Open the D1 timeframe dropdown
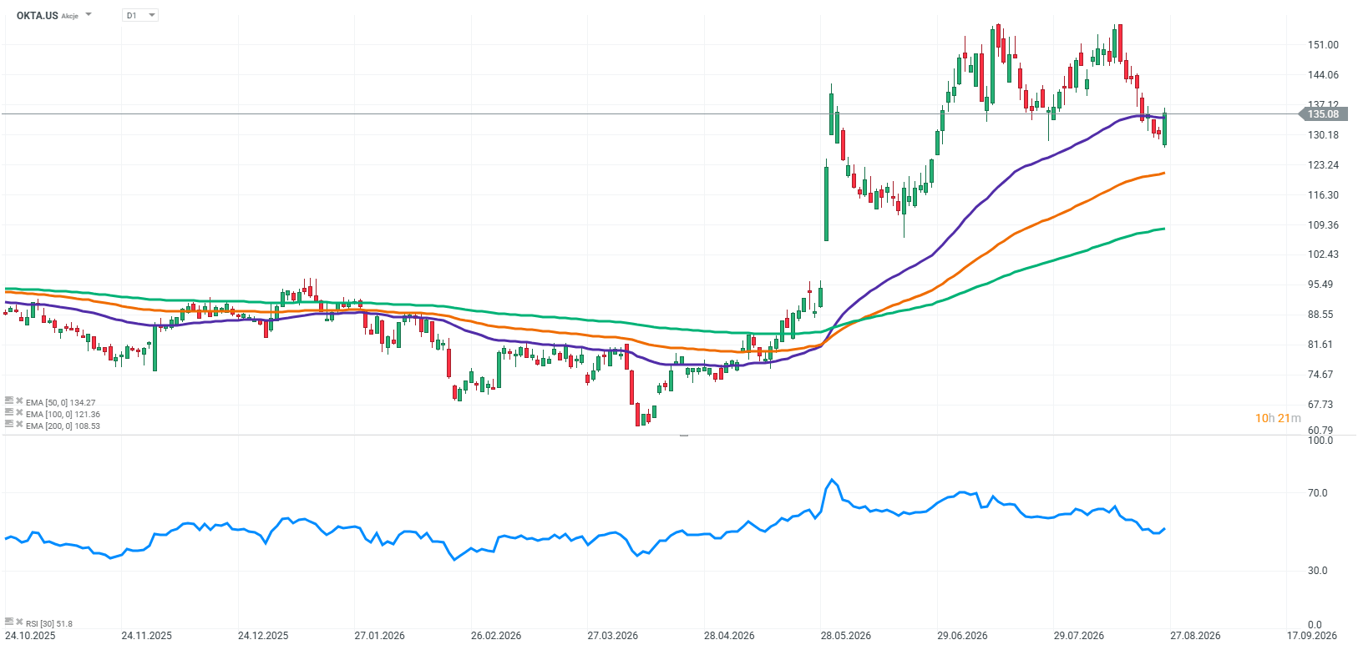 pos(140,15)
